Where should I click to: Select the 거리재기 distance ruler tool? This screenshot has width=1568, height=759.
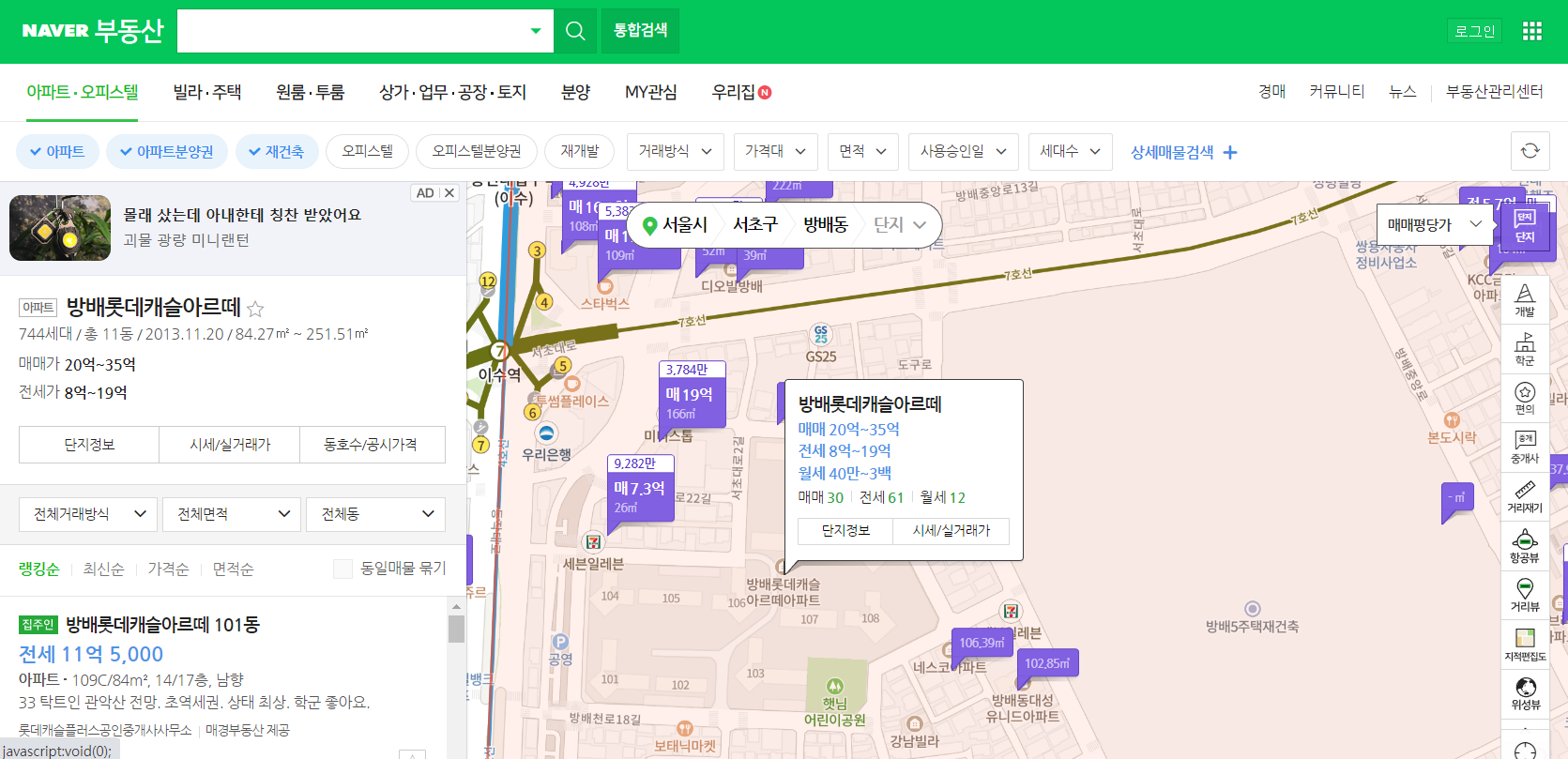pyautogui.click(x=1525, y=496)
